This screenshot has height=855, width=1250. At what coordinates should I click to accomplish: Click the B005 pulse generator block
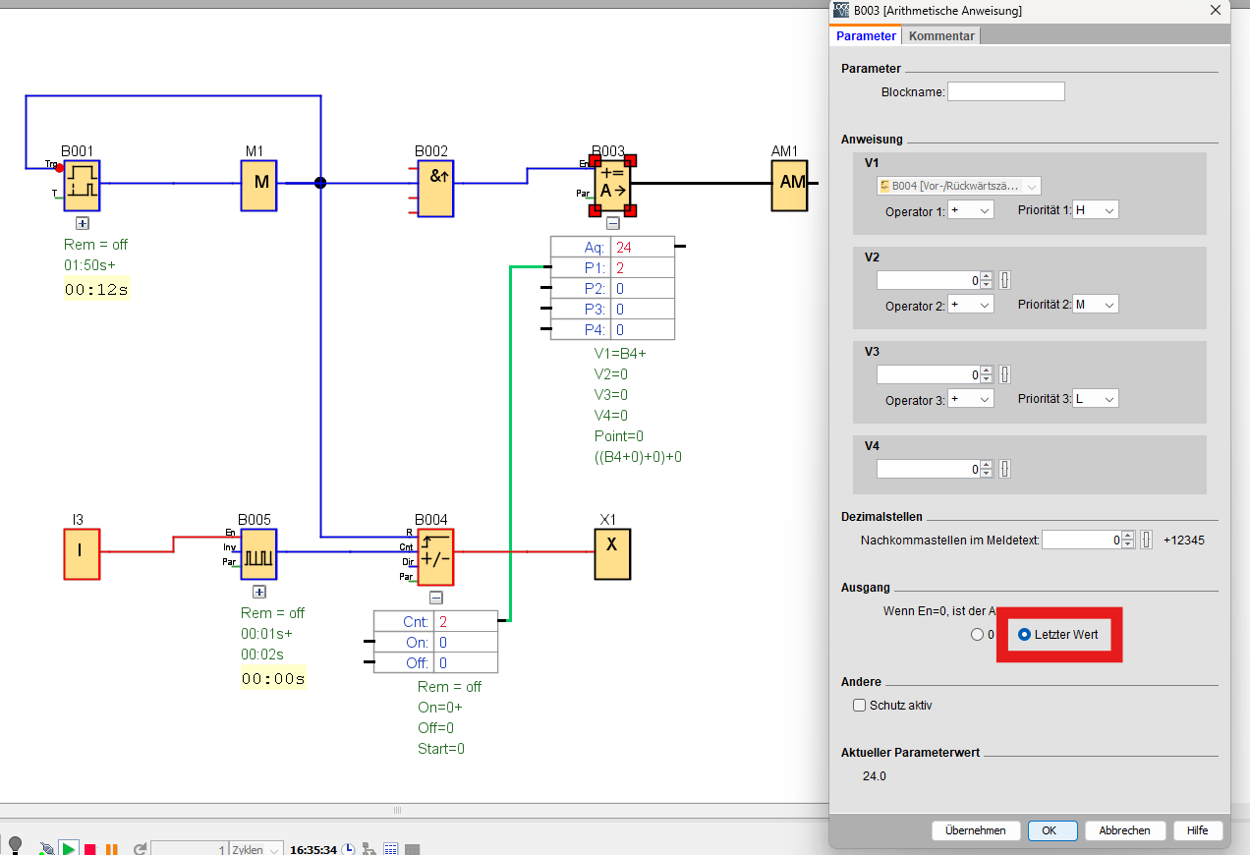click(258, 554)
